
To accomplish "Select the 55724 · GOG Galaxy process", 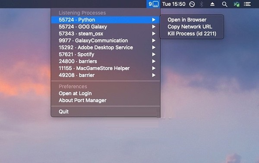I will 105,27.
